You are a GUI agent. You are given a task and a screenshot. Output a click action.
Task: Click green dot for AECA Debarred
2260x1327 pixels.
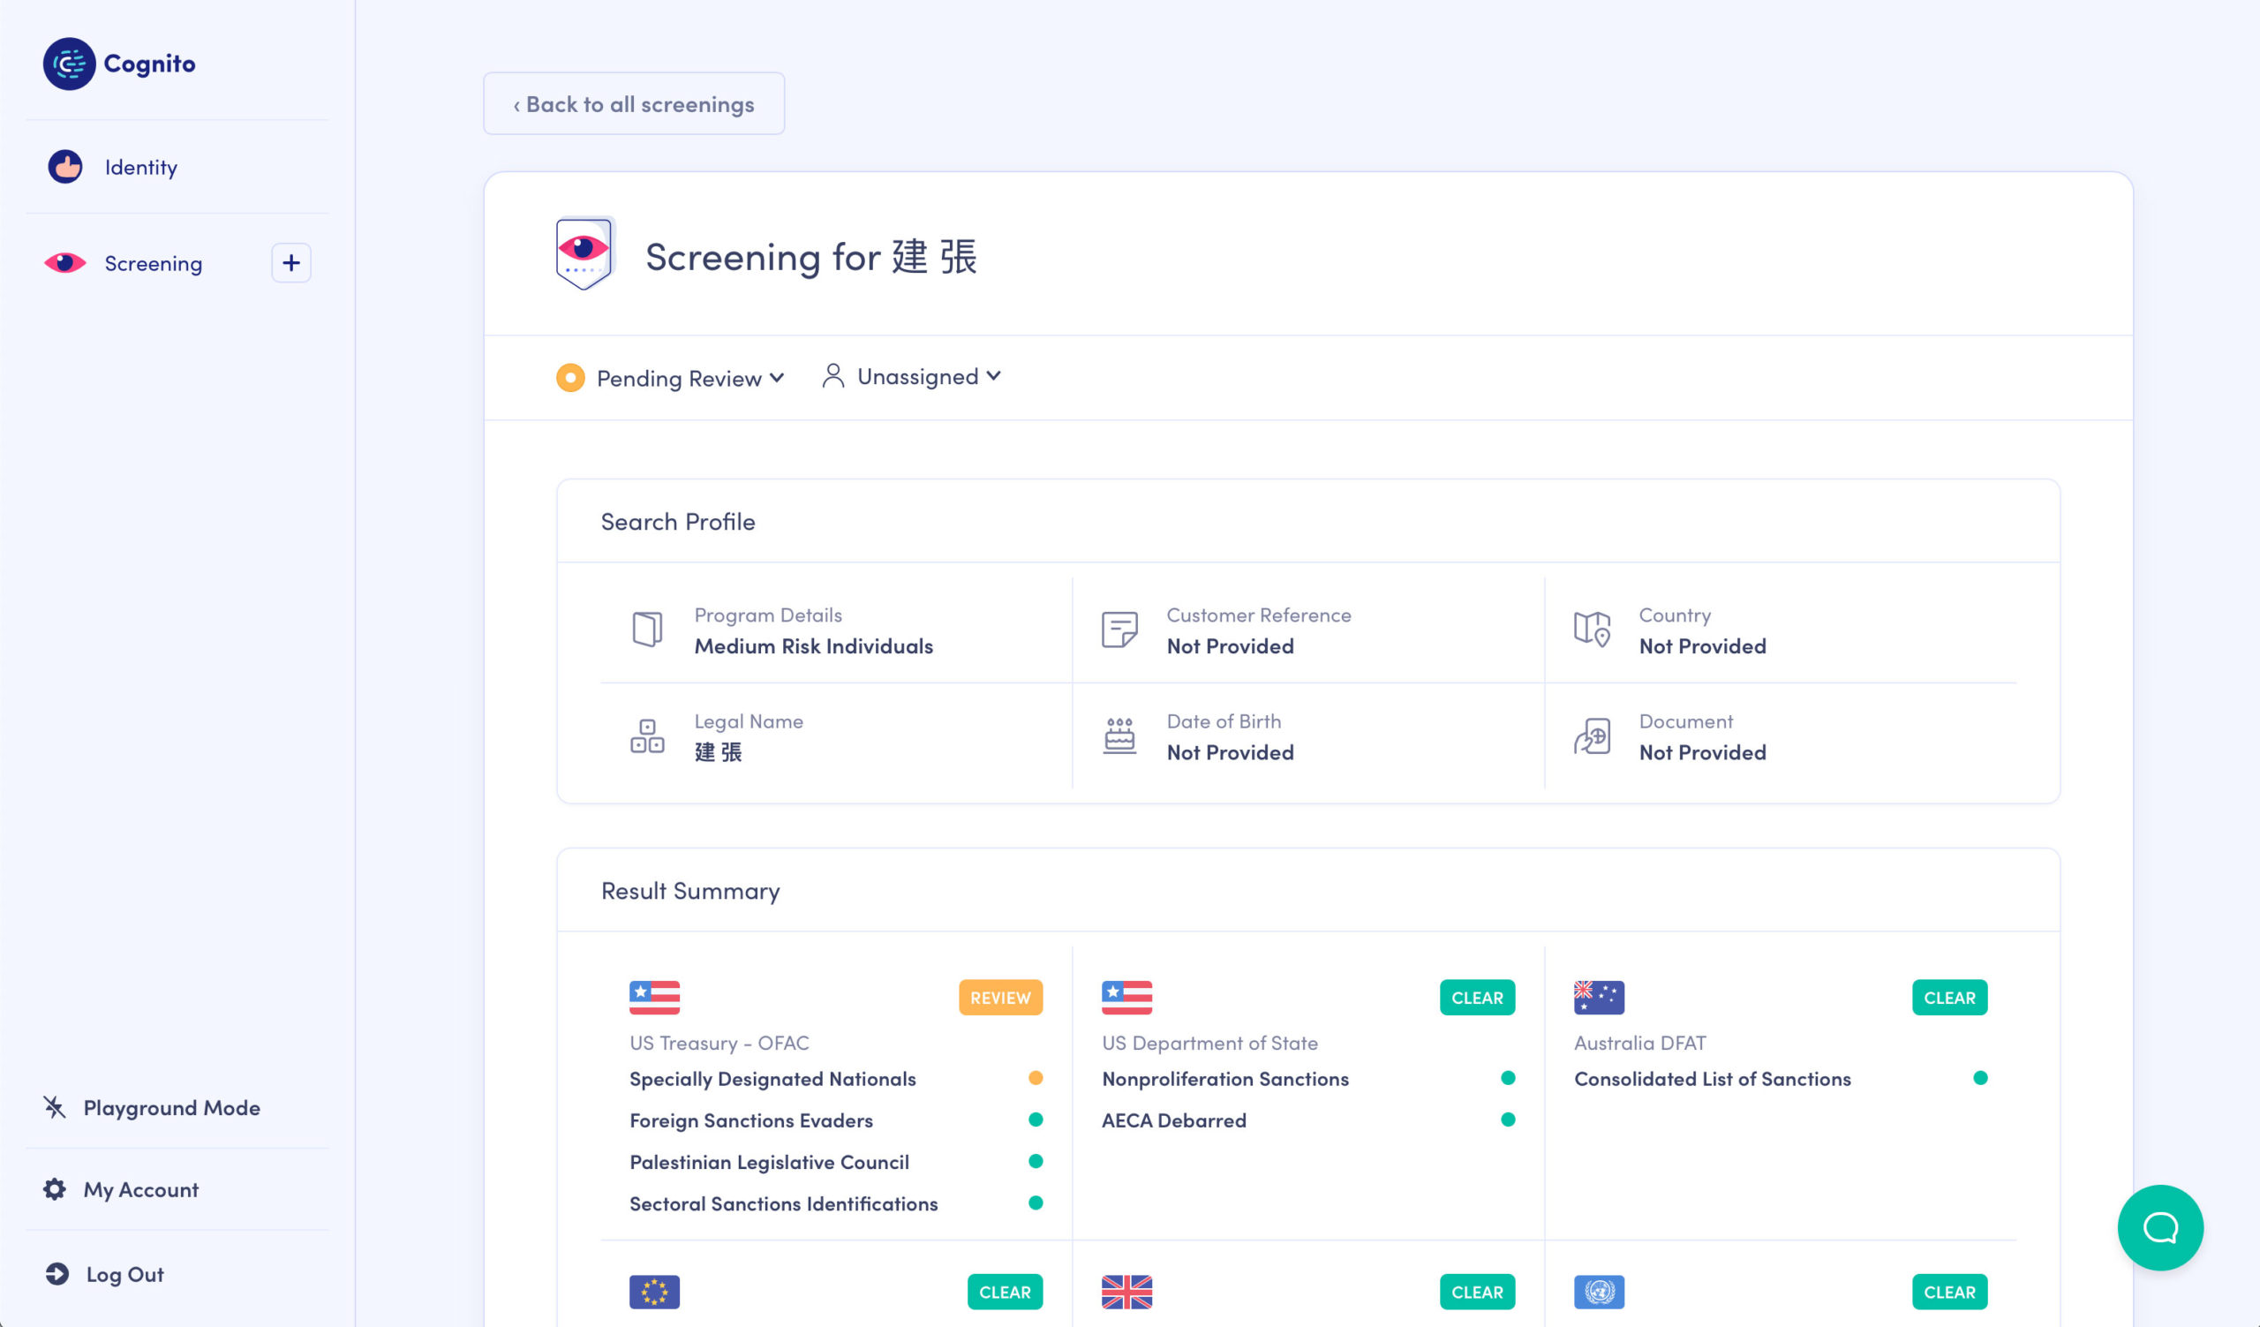point(1509,1119)
